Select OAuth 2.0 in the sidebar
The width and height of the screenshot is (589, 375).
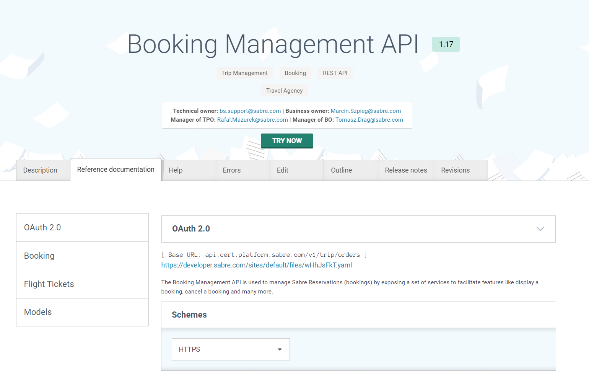pyautogui.click(x=82, y=228)
